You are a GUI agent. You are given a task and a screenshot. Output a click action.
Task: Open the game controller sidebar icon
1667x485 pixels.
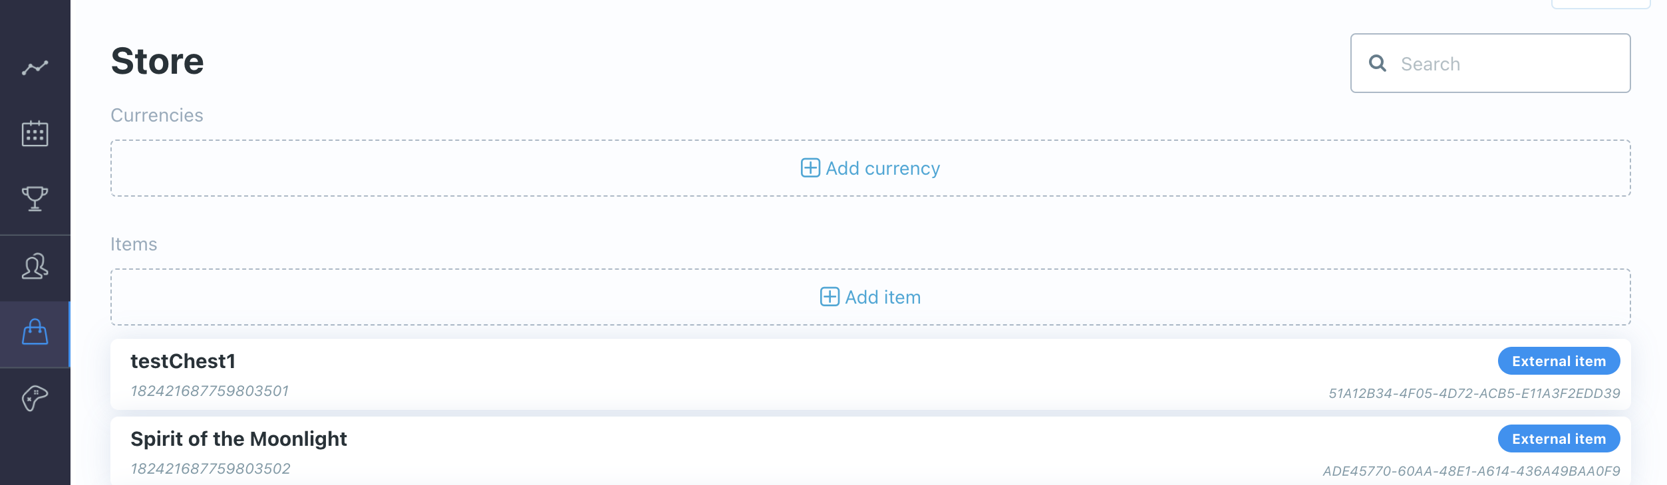pyautogui.click(x=35, y=399)
